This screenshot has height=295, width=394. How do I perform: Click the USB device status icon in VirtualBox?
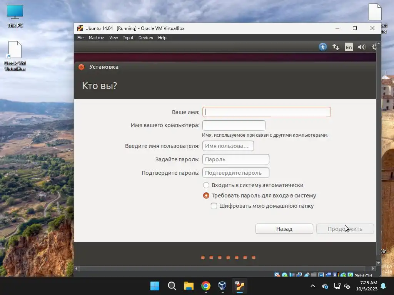click(307, 275)
